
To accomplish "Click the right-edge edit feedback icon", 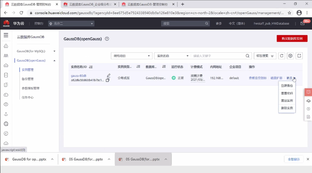I will (x=309, y=117).
